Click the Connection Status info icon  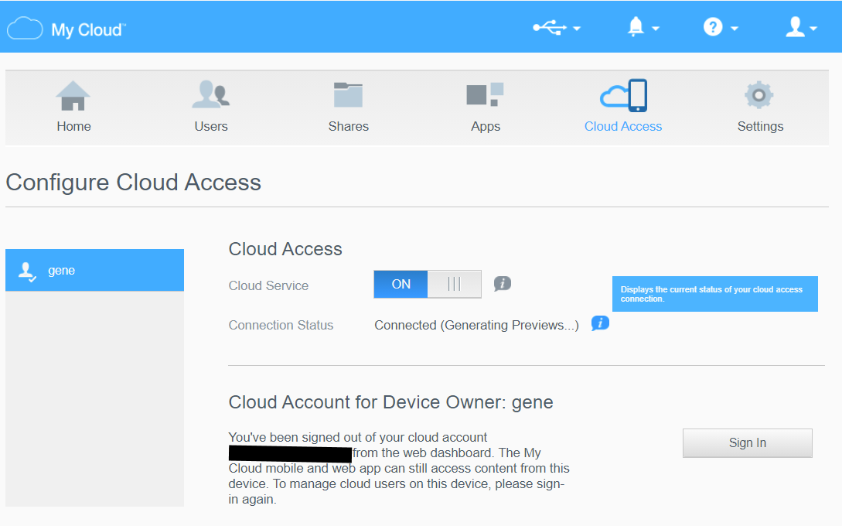click(600, 323)
